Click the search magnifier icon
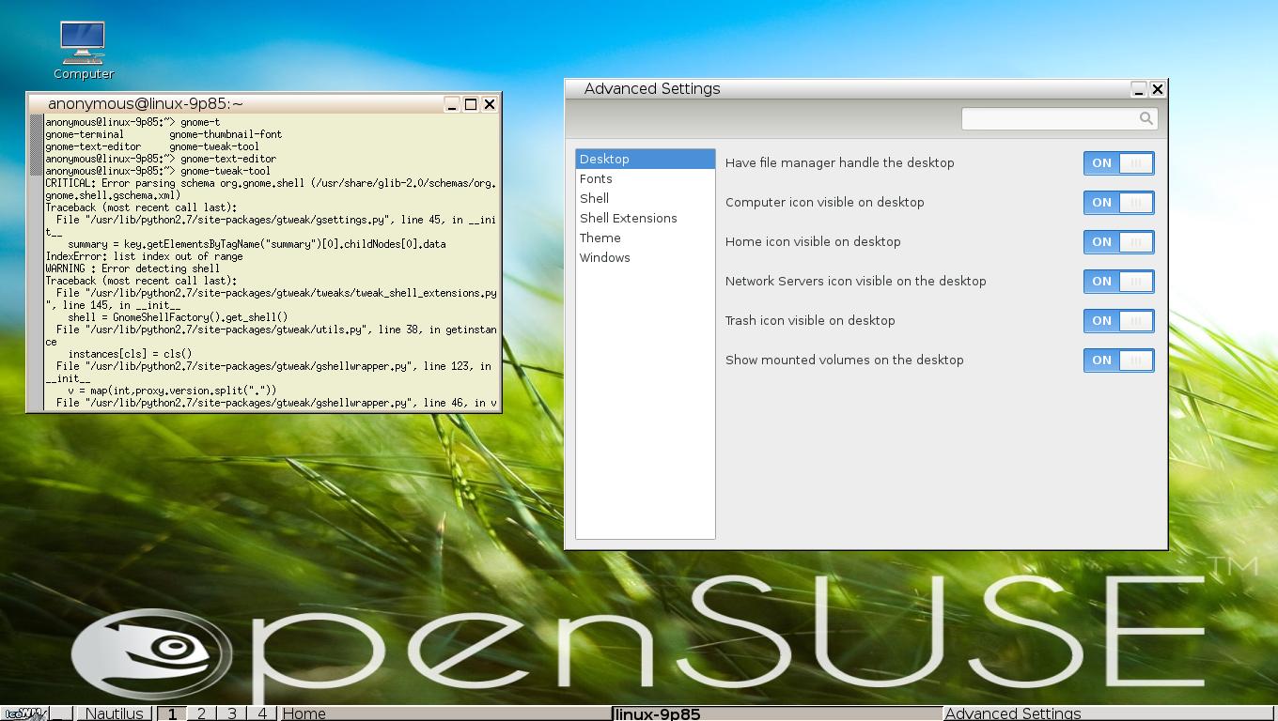Image resolution: width=1278 pixels, height=721 pixels. 1146,118
